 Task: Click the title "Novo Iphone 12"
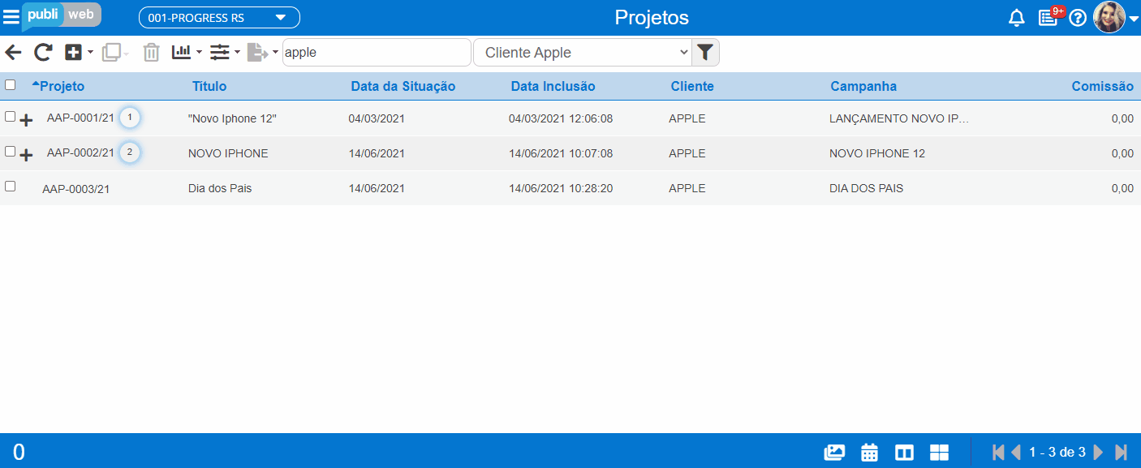(x=233, y=118)
